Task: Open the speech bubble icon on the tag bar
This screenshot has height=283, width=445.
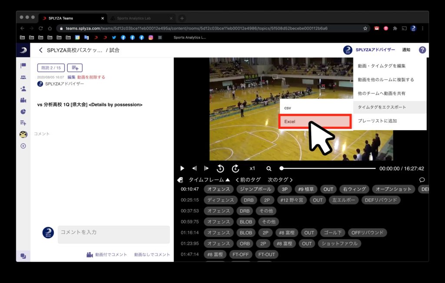Action: pyautogui.click(x=422, y=180)
